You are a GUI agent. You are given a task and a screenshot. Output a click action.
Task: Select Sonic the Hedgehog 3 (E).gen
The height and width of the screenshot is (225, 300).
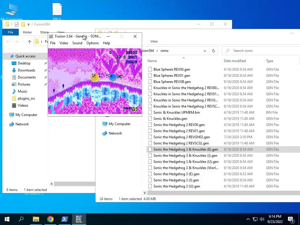(x=176, y=174)
